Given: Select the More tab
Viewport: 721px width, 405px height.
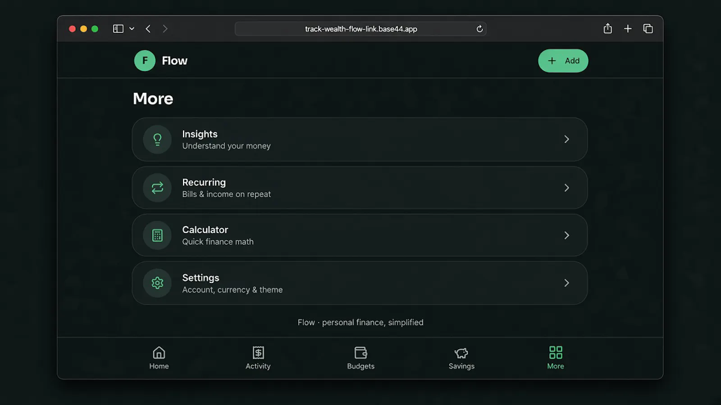Looking at the screenshot, I should [x=556, y=358].
